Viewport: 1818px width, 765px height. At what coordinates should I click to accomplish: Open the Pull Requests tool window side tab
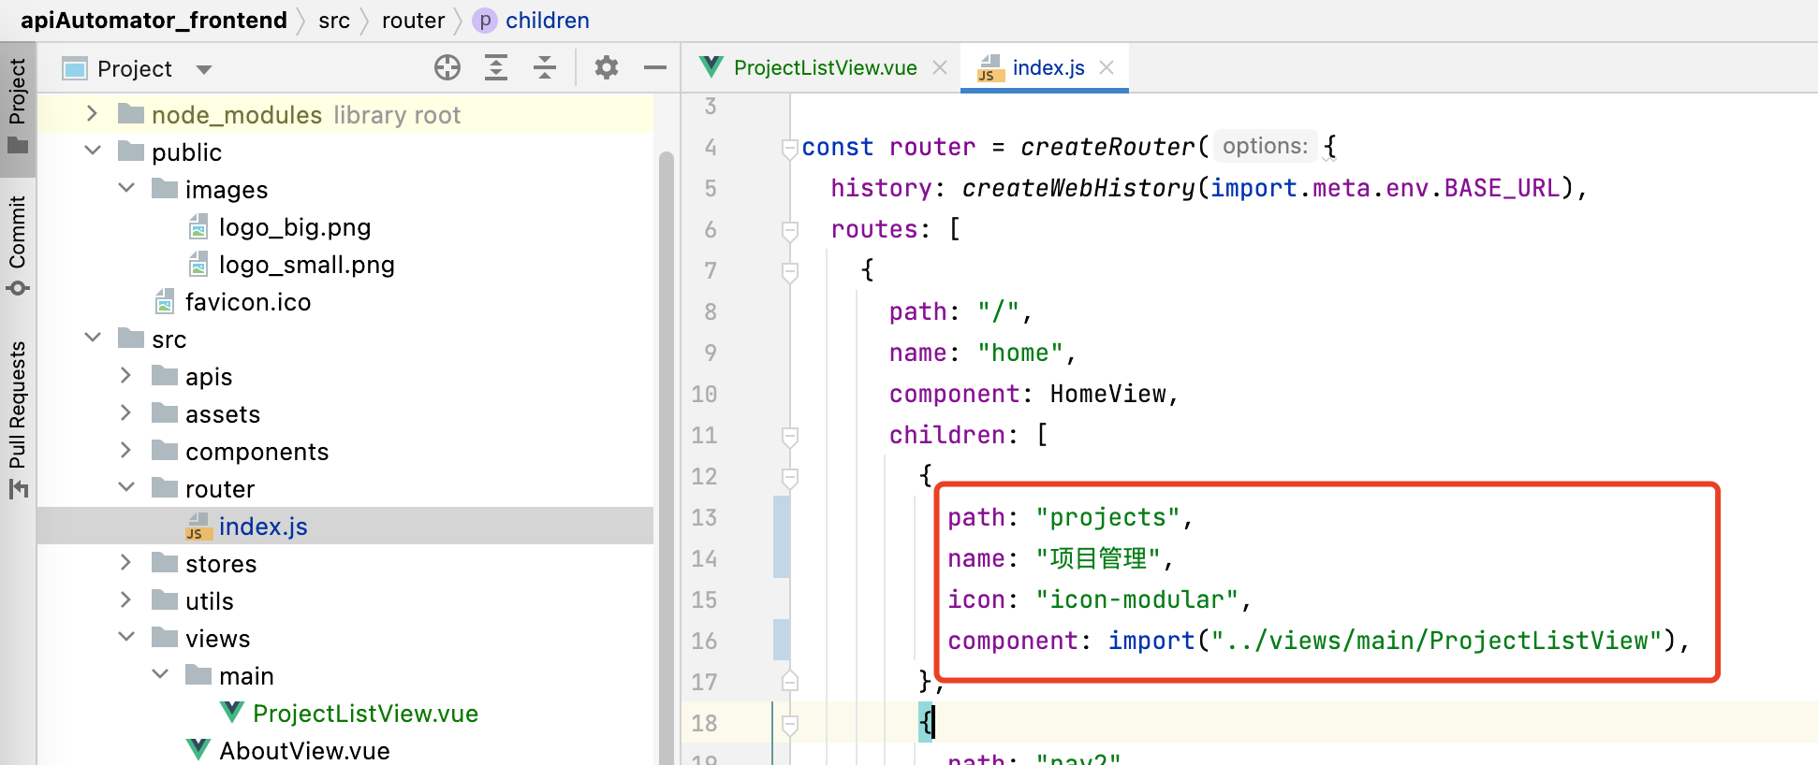[x=17, y=419]
